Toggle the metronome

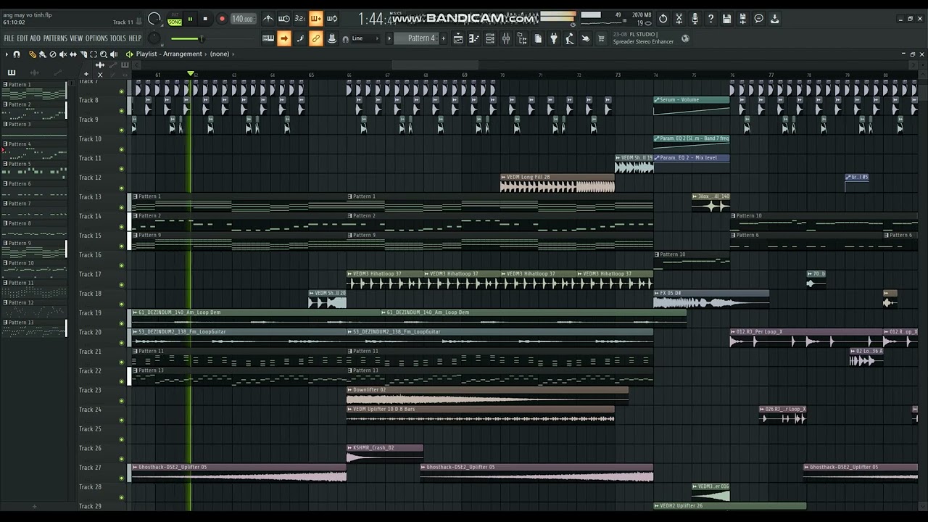268,19
